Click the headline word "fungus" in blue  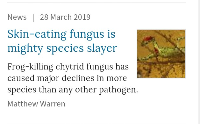(87, 34)
